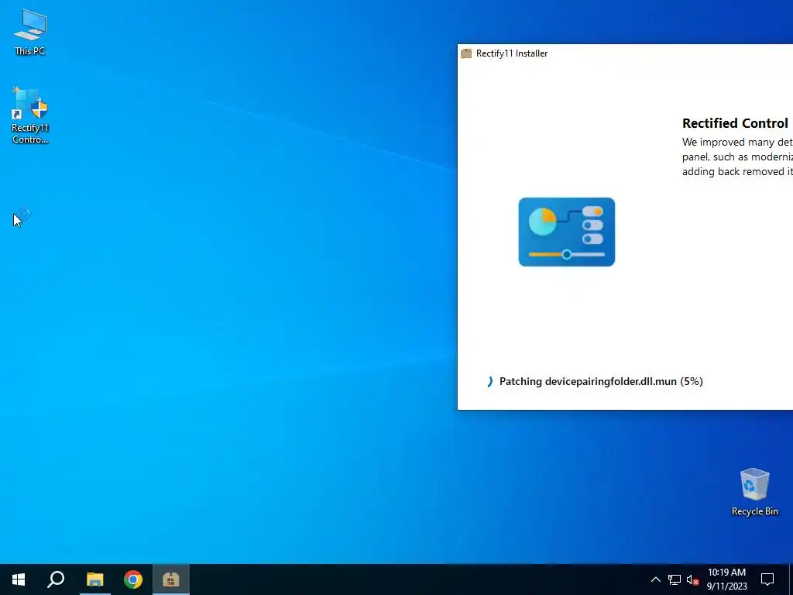The width and height of the screenshot is (793, 595).
Task: Launch Google Chrome from taskbar
Action: [x=133, y=580]
